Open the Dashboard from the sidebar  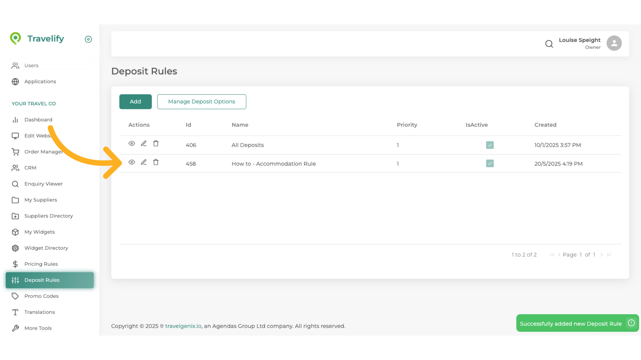point(38,120)
